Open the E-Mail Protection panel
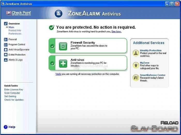 17,55
